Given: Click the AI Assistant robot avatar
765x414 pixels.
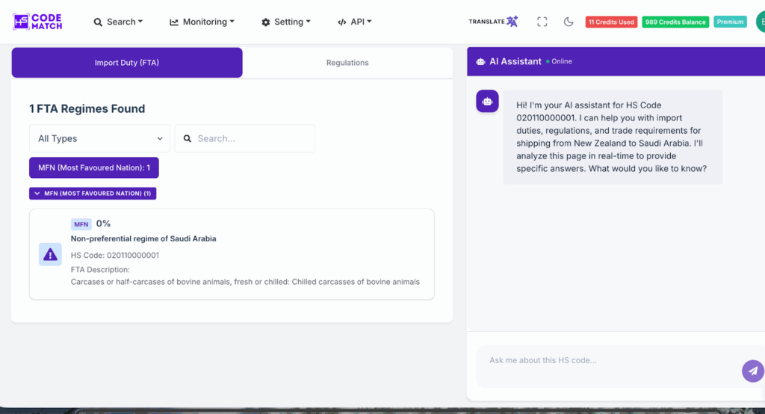Looking at the screenshot, I should point(487,102).
